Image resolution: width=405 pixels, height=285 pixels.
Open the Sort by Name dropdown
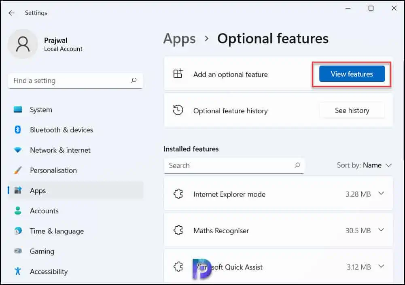(x=364, y=165)
